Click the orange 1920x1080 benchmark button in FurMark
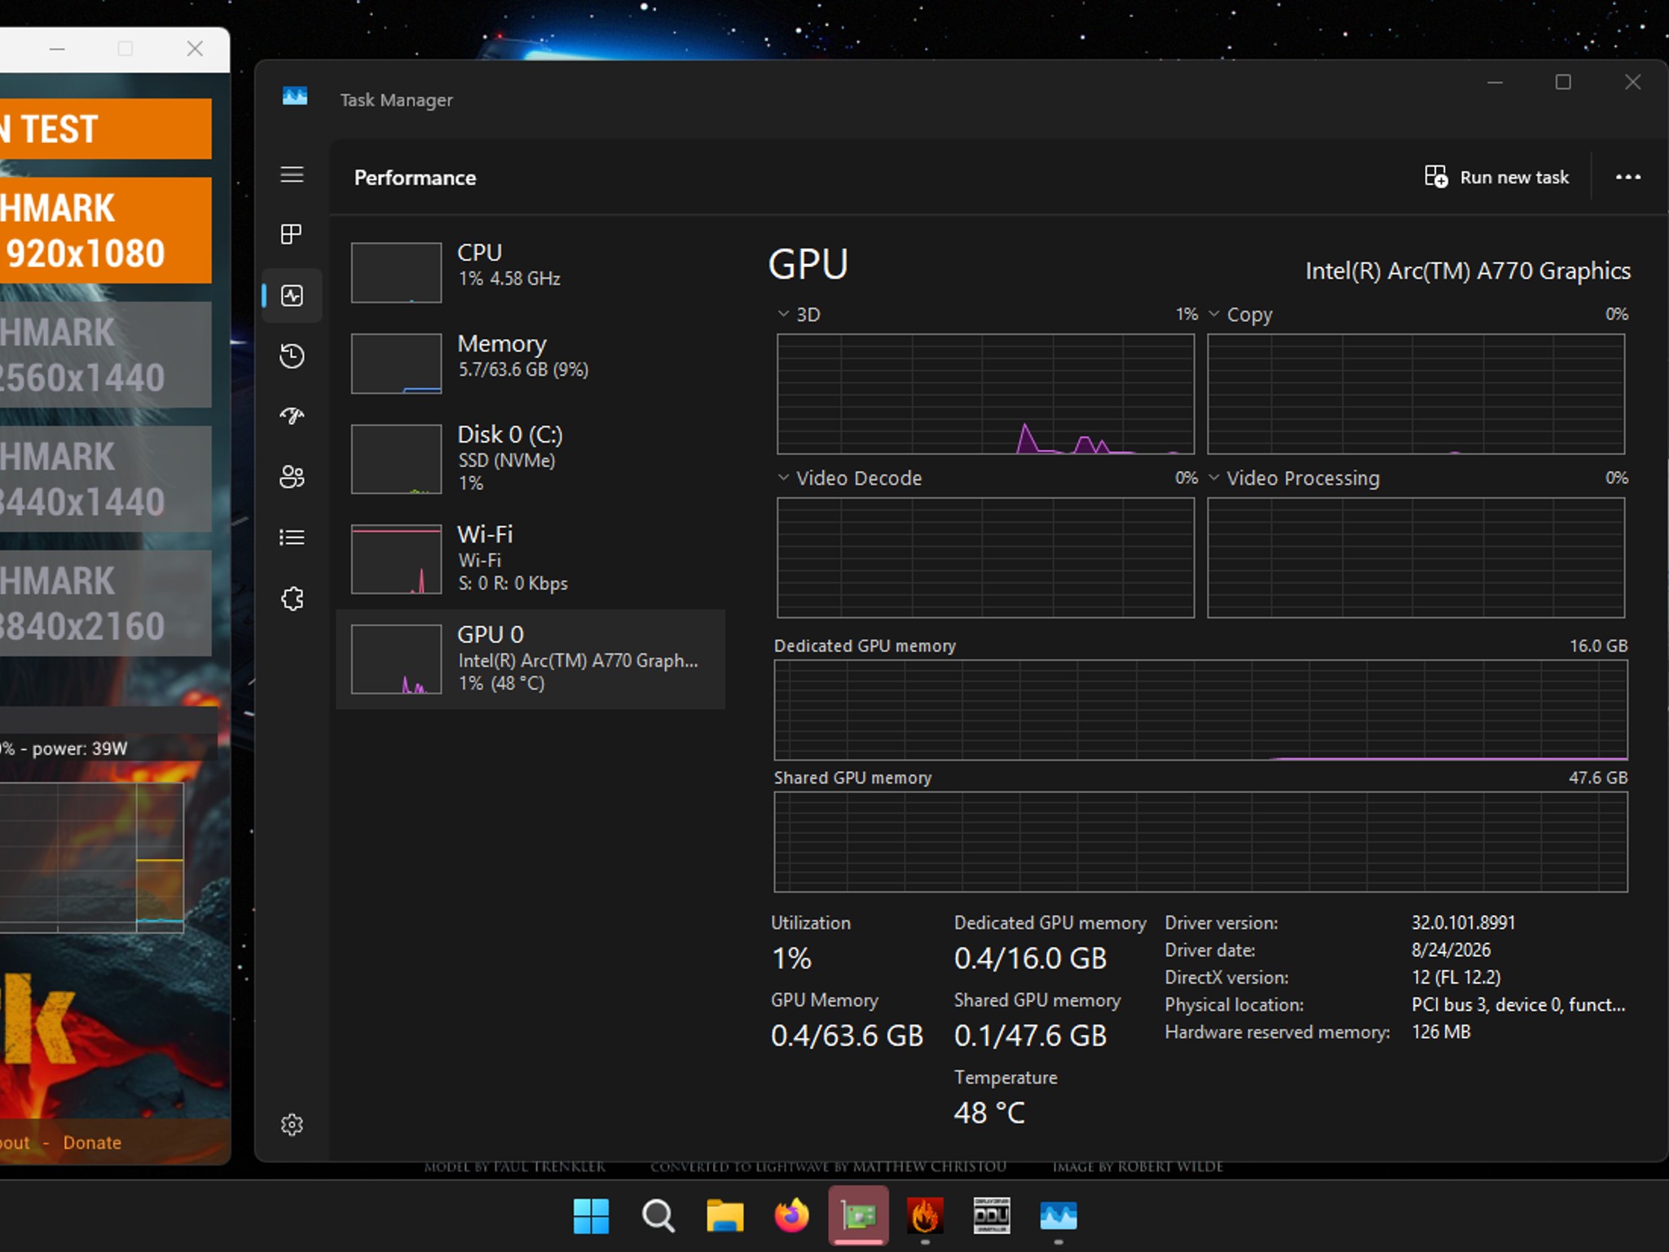The width and height of the screenshot is (1669, 1252). (x=106, y=231)
